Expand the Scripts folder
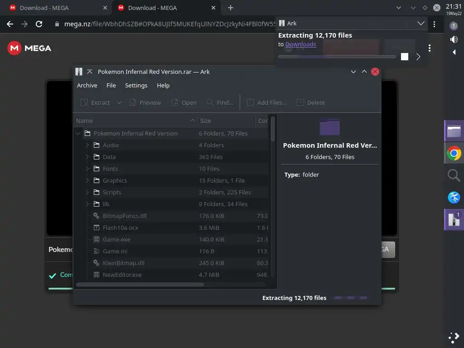This screenshot has width=464, height=348. click(x=87, y=192)
